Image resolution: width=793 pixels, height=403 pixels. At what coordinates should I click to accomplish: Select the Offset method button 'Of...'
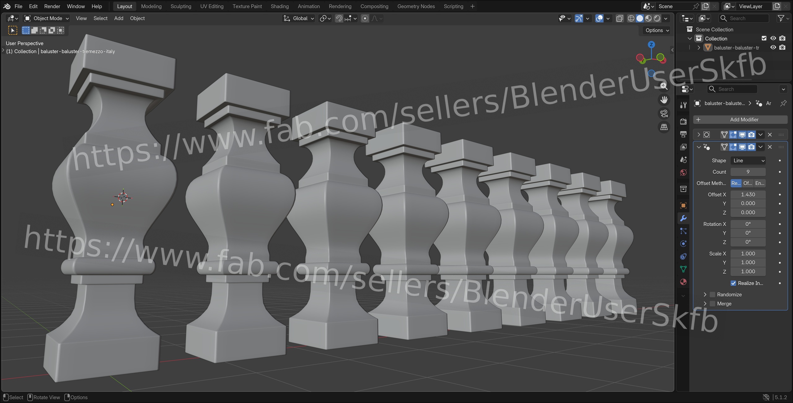click(748, 183)
